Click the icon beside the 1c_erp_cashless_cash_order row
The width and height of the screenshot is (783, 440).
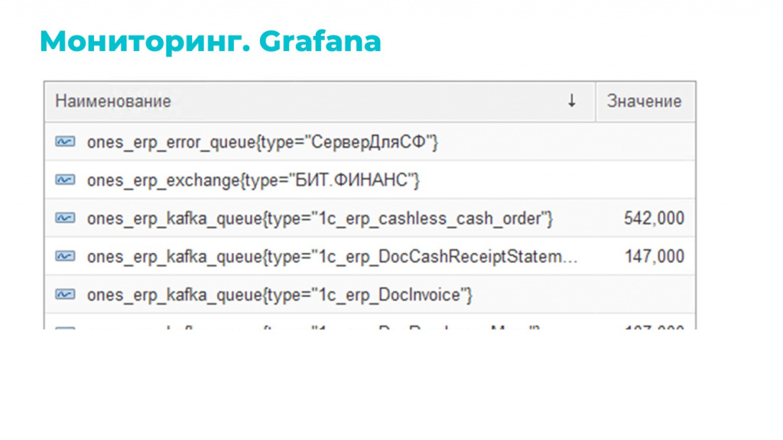(66, 218)
